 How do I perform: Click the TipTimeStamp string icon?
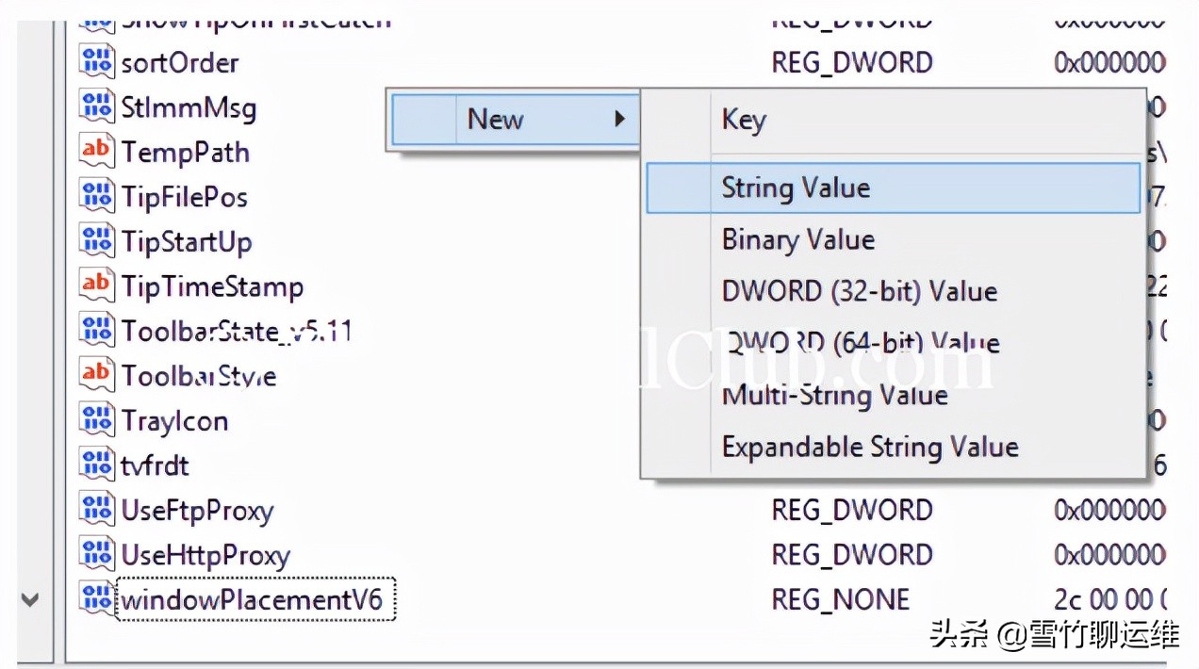[96, 286]
